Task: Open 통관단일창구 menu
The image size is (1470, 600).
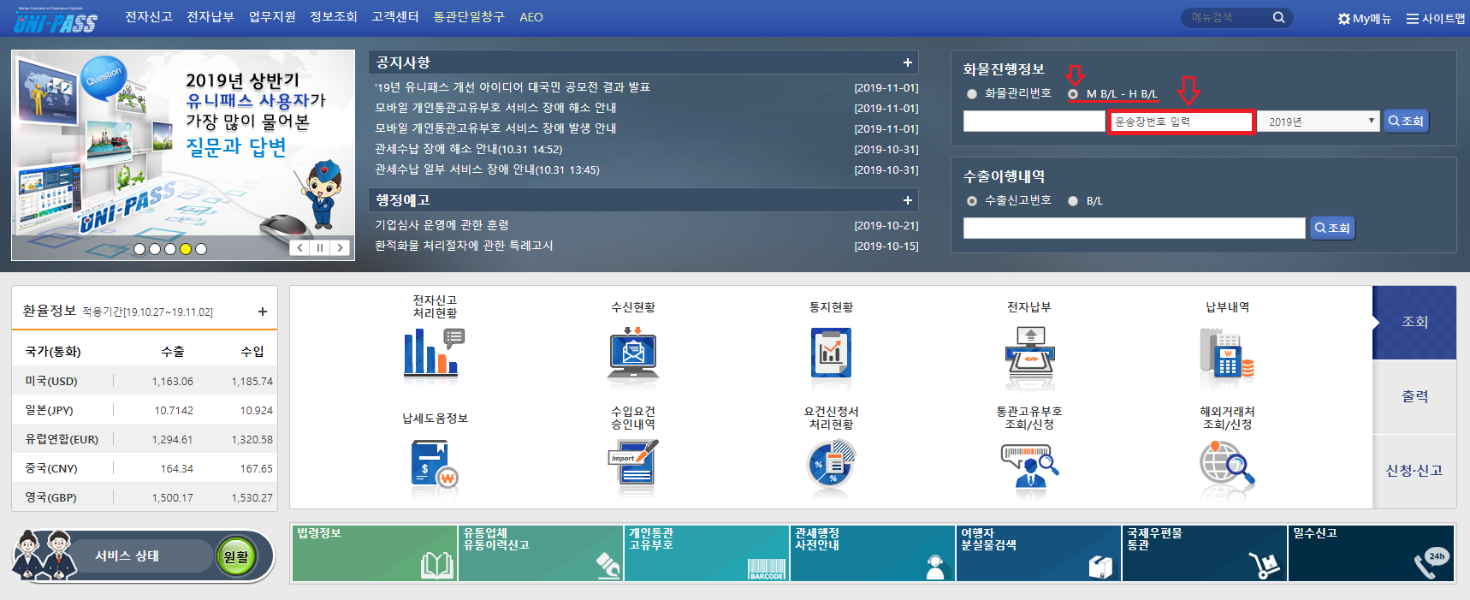Action: coord(469,17)
